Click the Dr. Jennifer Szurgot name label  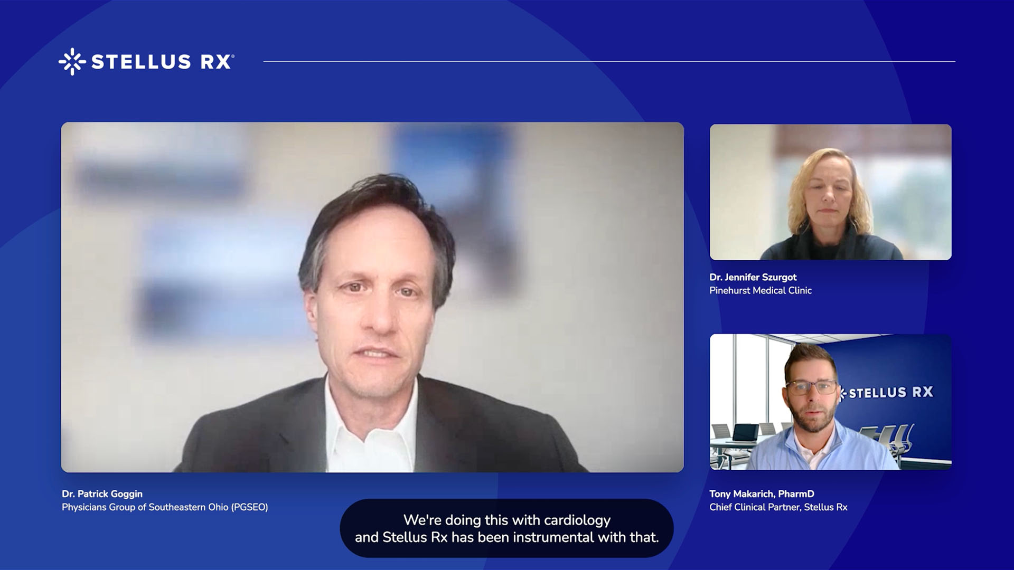point(753,277)
